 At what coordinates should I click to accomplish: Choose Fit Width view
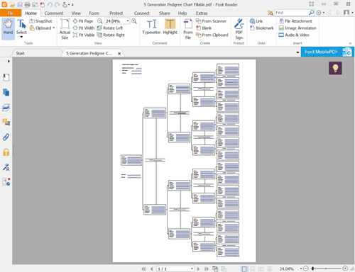84,28
